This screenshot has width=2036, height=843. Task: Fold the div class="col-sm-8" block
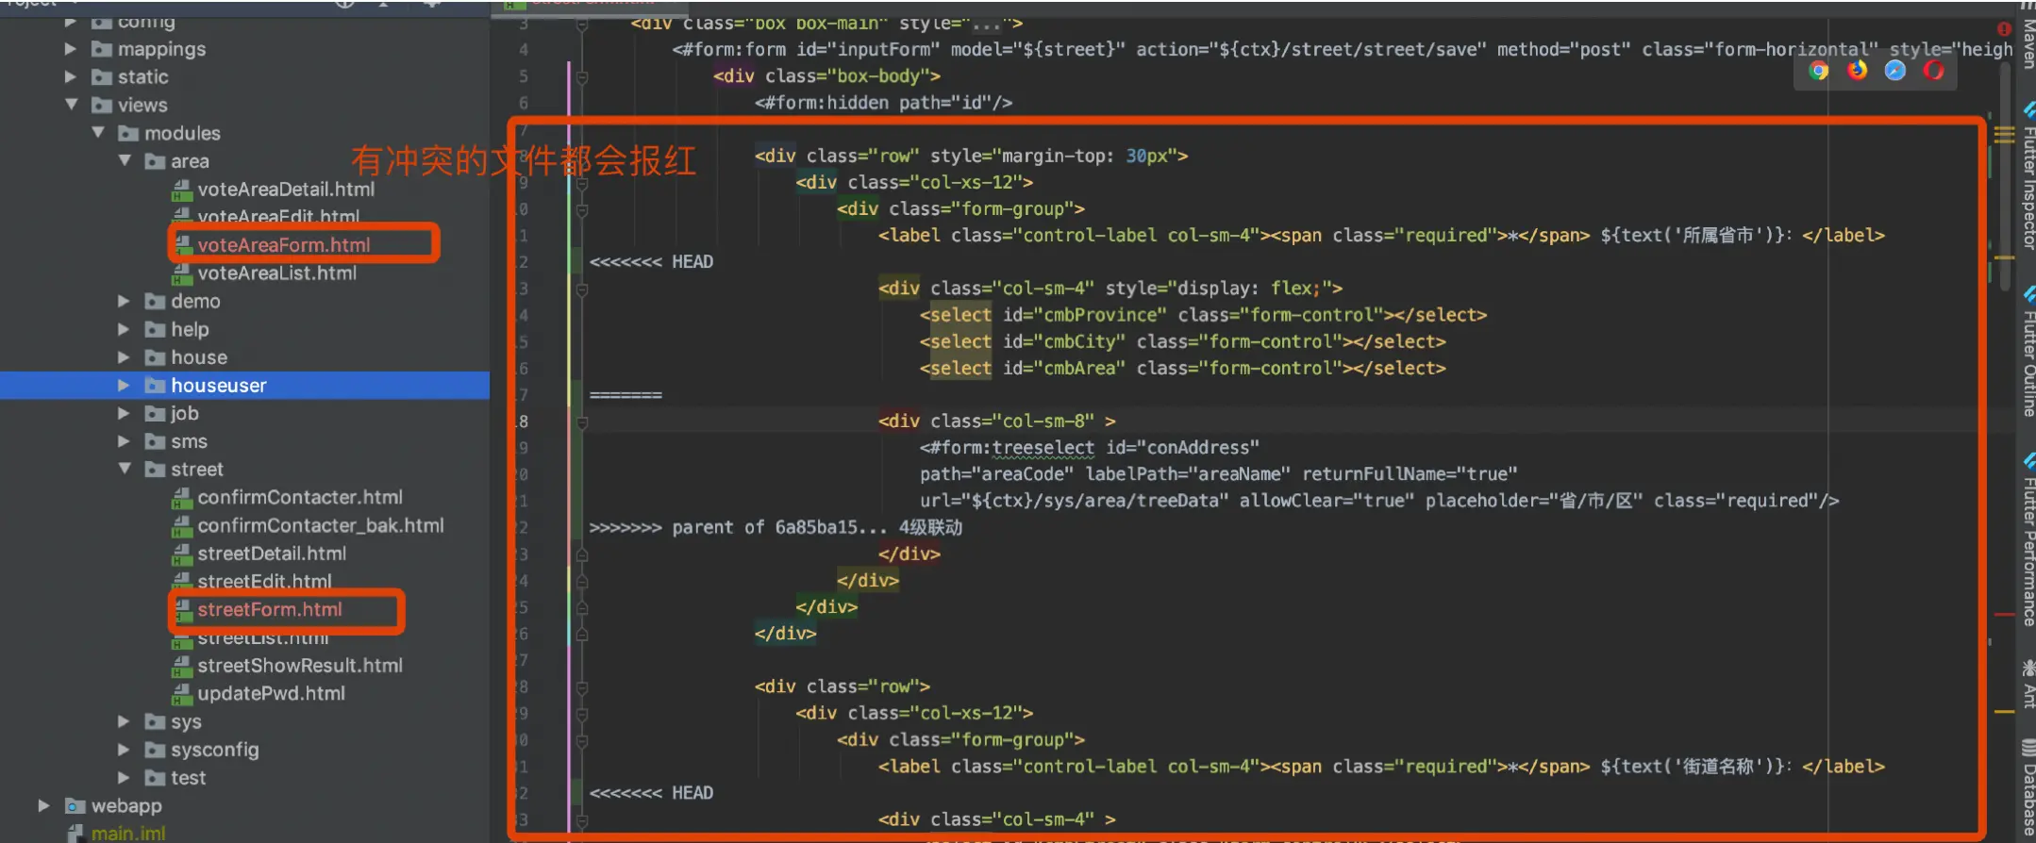pyautogui.click(x=582, y=421)
